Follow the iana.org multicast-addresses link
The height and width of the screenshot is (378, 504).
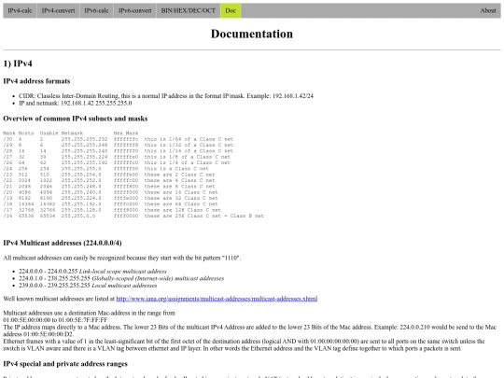tap(217, 299)
